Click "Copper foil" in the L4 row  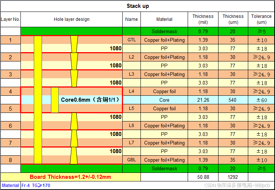point(164,91)
